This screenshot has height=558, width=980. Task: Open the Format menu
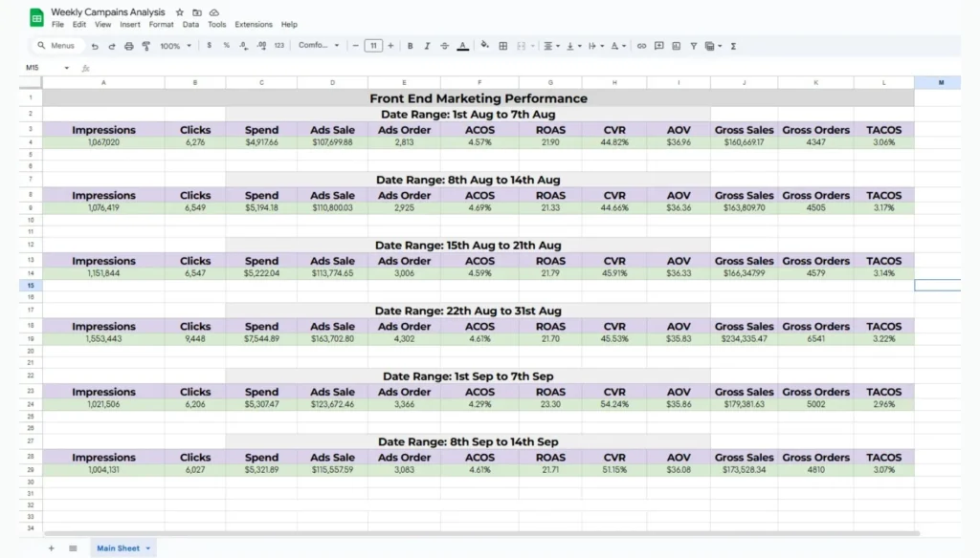click(161, 25)
